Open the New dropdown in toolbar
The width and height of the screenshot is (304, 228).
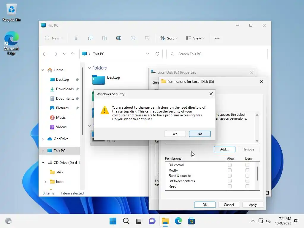pos(54,38)
